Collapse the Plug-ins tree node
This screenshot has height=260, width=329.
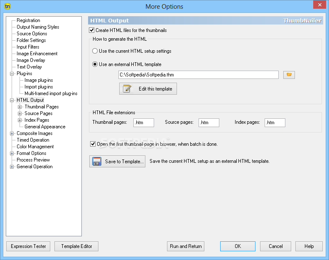[x=12, y=74]
